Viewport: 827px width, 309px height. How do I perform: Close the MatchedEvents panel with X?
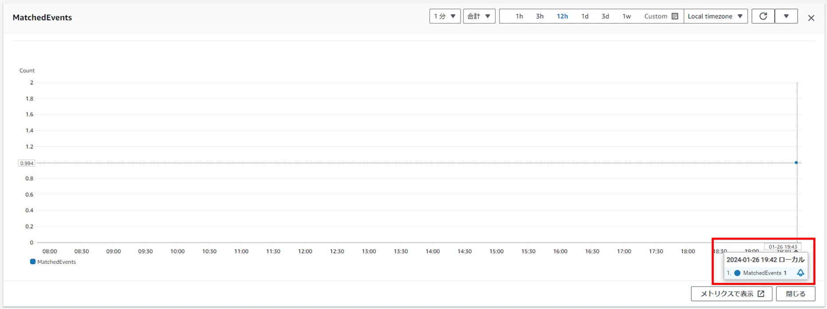[811, 18]
